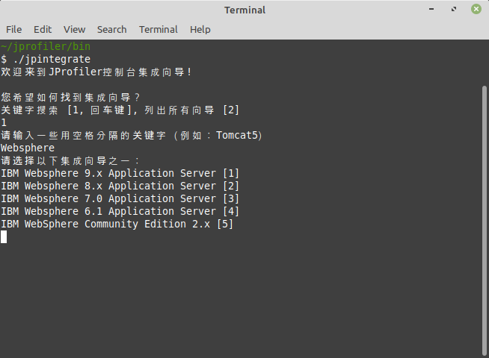Click the IBM Websphere 8.x Application Server line

tap(120, 186)
